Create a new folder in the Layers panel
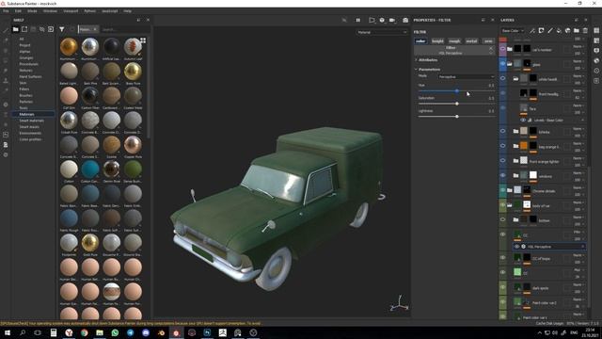The width and height of the screenshot is (602, 339). click(x=577, y=30)
